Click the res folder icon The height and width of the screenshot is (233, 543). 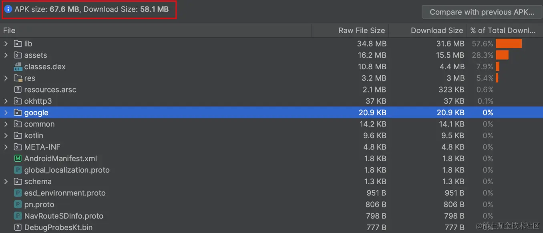pyautogui.click(x=18, y=78)
